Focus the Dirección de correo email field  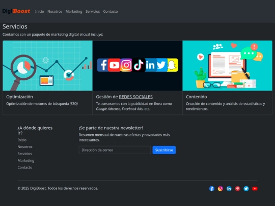click(x=115, y=150)
